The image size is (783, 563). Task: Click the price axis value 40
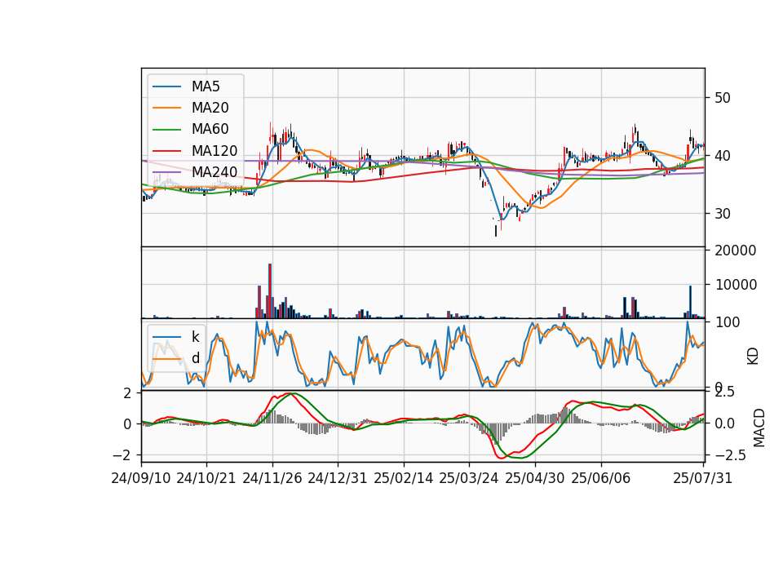coord(723,156)
